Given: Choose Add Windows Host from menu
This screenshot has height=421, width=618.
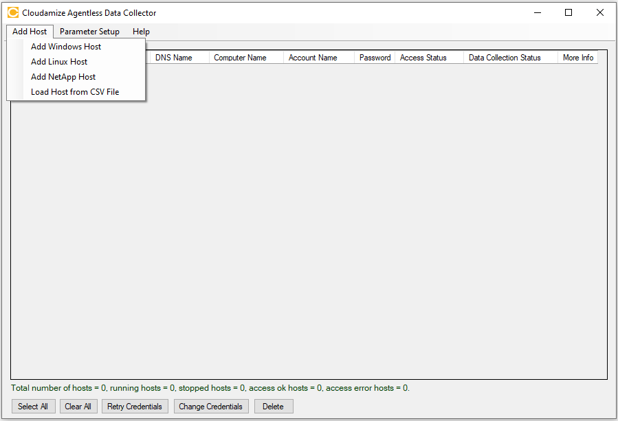Looking at the screenshot, I should pos(66,47).
